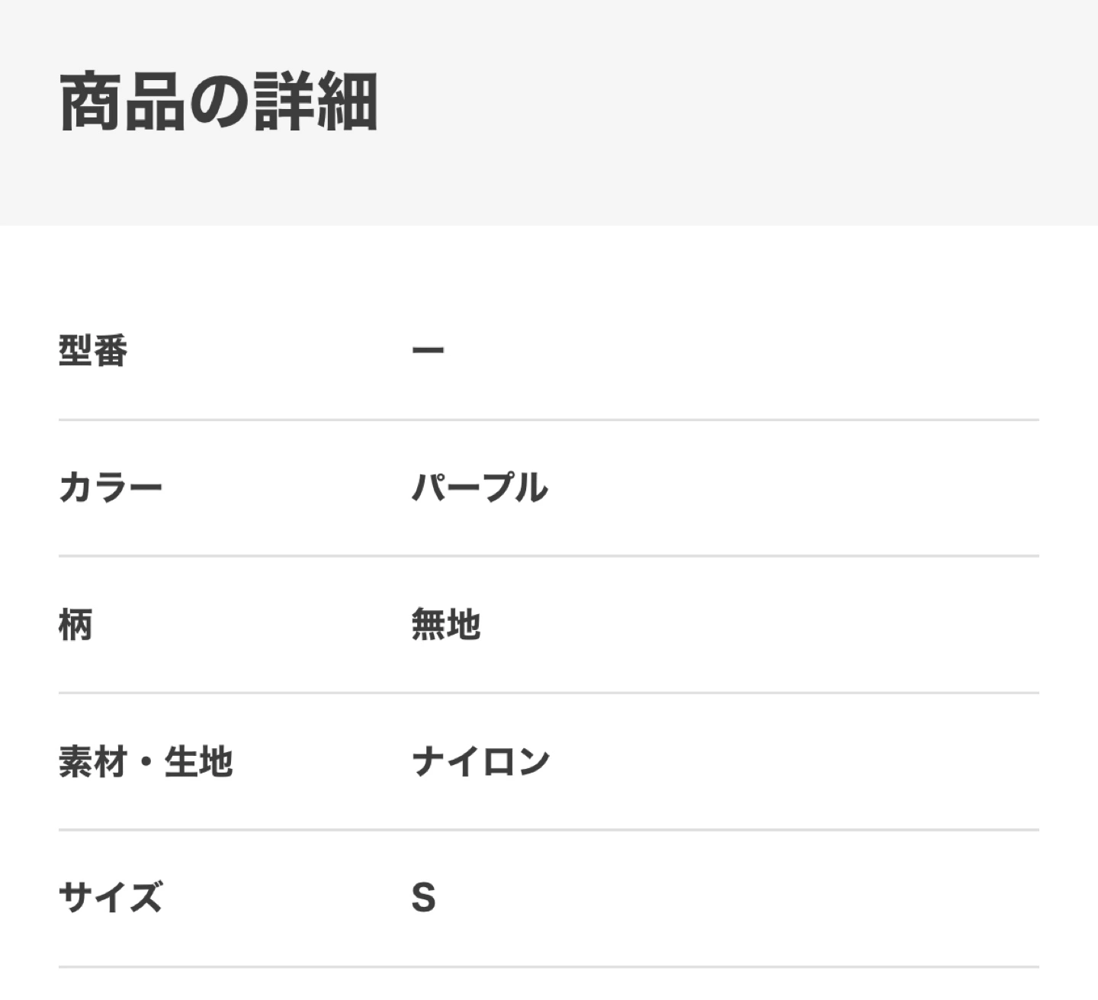Click the 素材 word in the material label
The height and width of the screenshot is (1000, 1098).
click(92, 761)
